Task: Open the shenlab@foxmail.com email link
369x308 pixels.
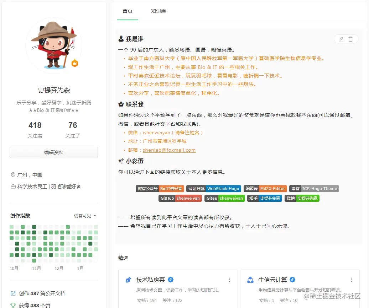Action: coord(169,150)
